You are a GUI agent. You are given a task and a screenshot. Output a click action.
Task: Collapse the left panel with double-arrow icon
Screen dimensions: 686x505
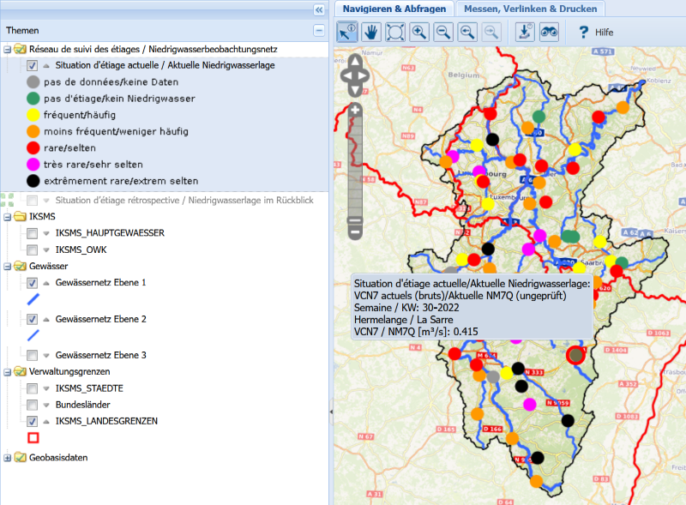click(319, 9)
